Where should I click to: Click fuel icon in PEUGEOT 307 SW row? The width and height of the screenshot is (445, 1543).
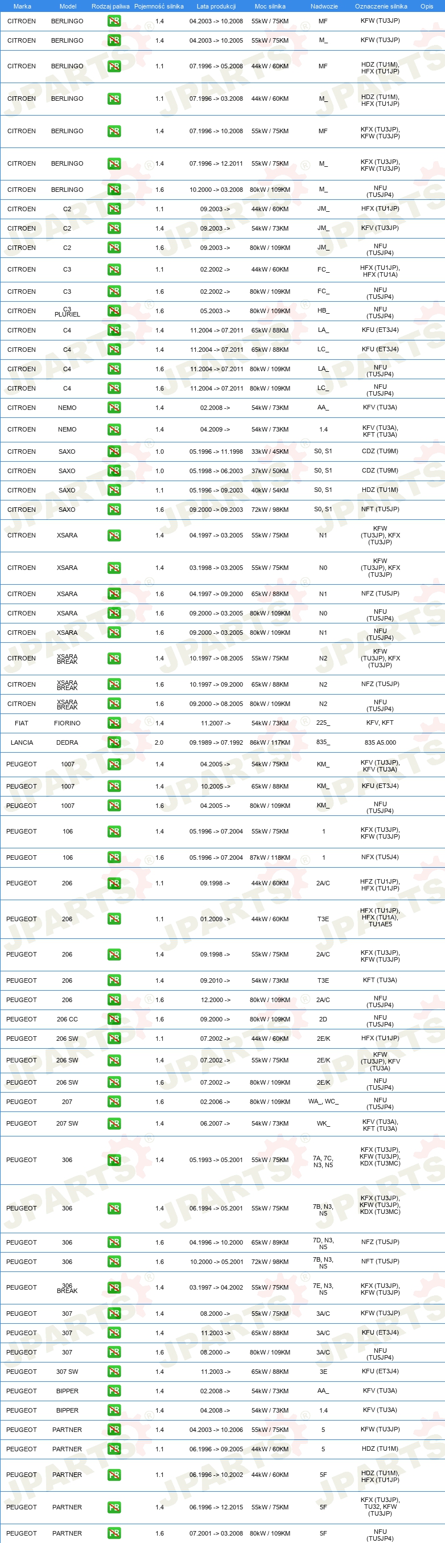(x=114, y=1372)
